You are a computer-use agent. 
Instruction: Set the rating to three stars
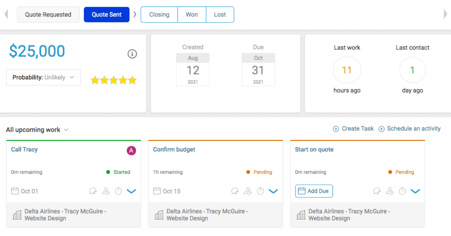click(x=114, y=80)
